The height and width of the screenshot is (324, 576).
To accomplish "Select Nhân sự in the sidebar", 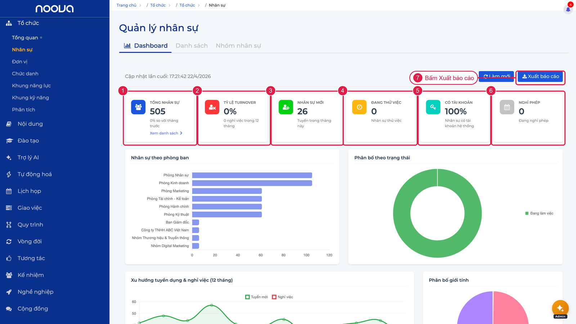I will [22, 50].
